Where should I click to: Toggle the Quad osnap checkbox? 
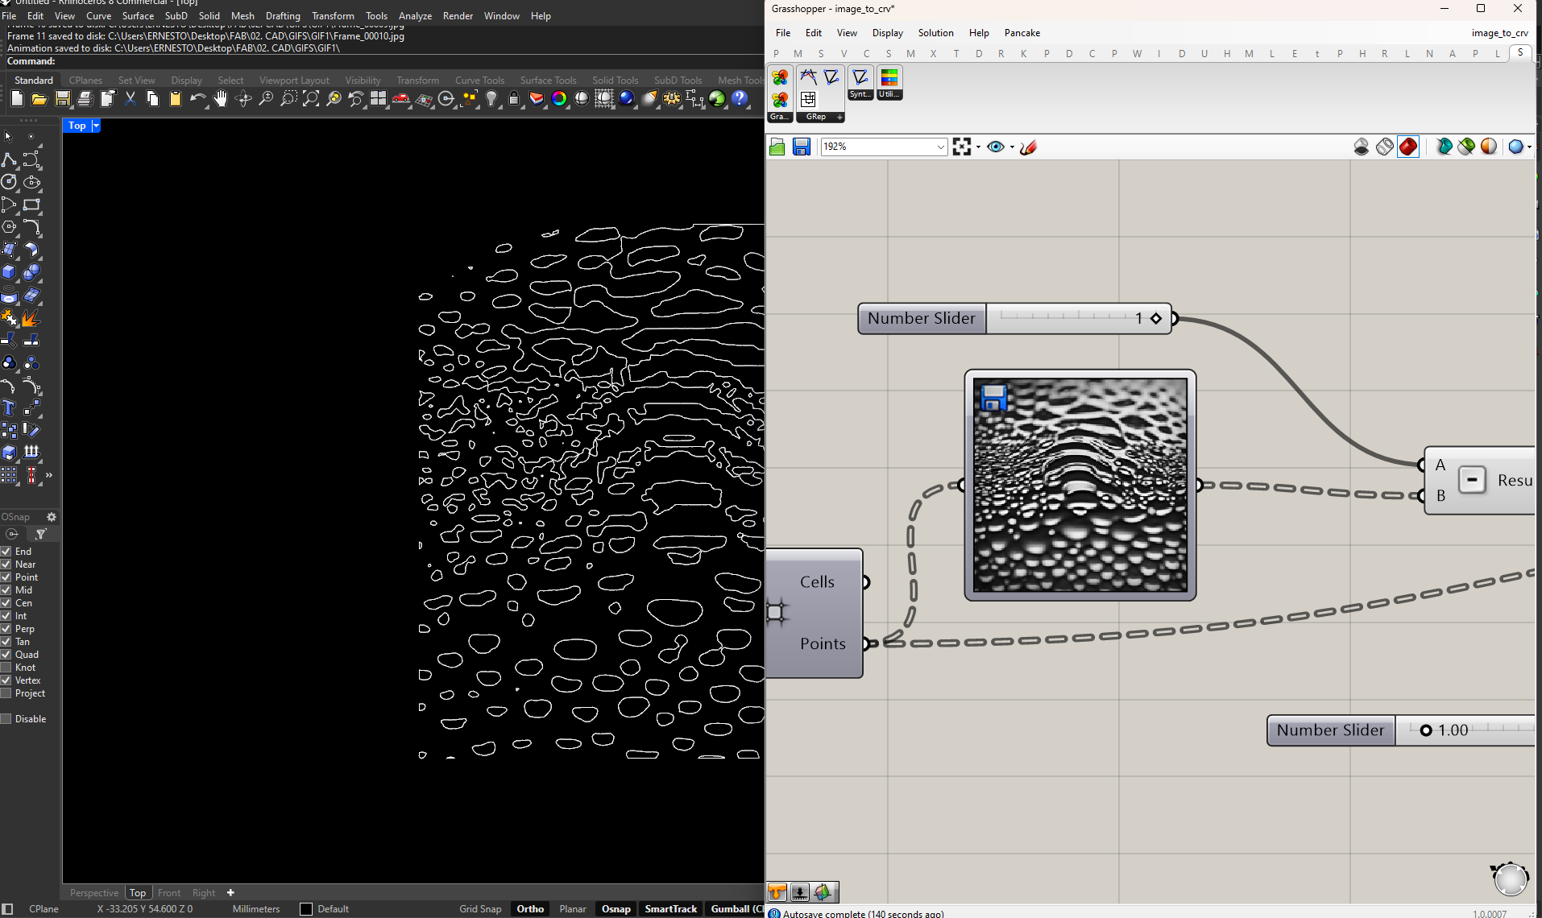tap(6, 655)
